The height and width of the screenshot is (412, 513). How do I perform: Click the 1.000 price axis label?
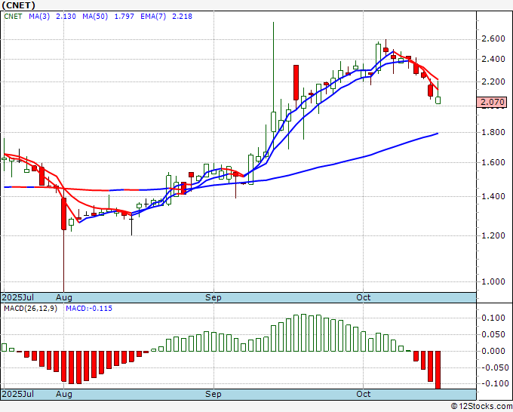[x=493, y=281]
